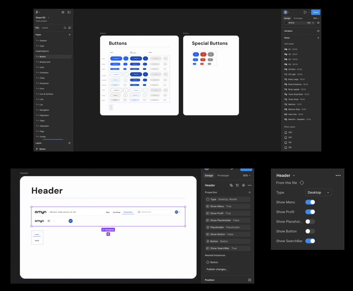This screenshot has width=353, height=291.
Task: Open the Figma main menu logo
Action: pyautogui.click(x=37, y=12)
